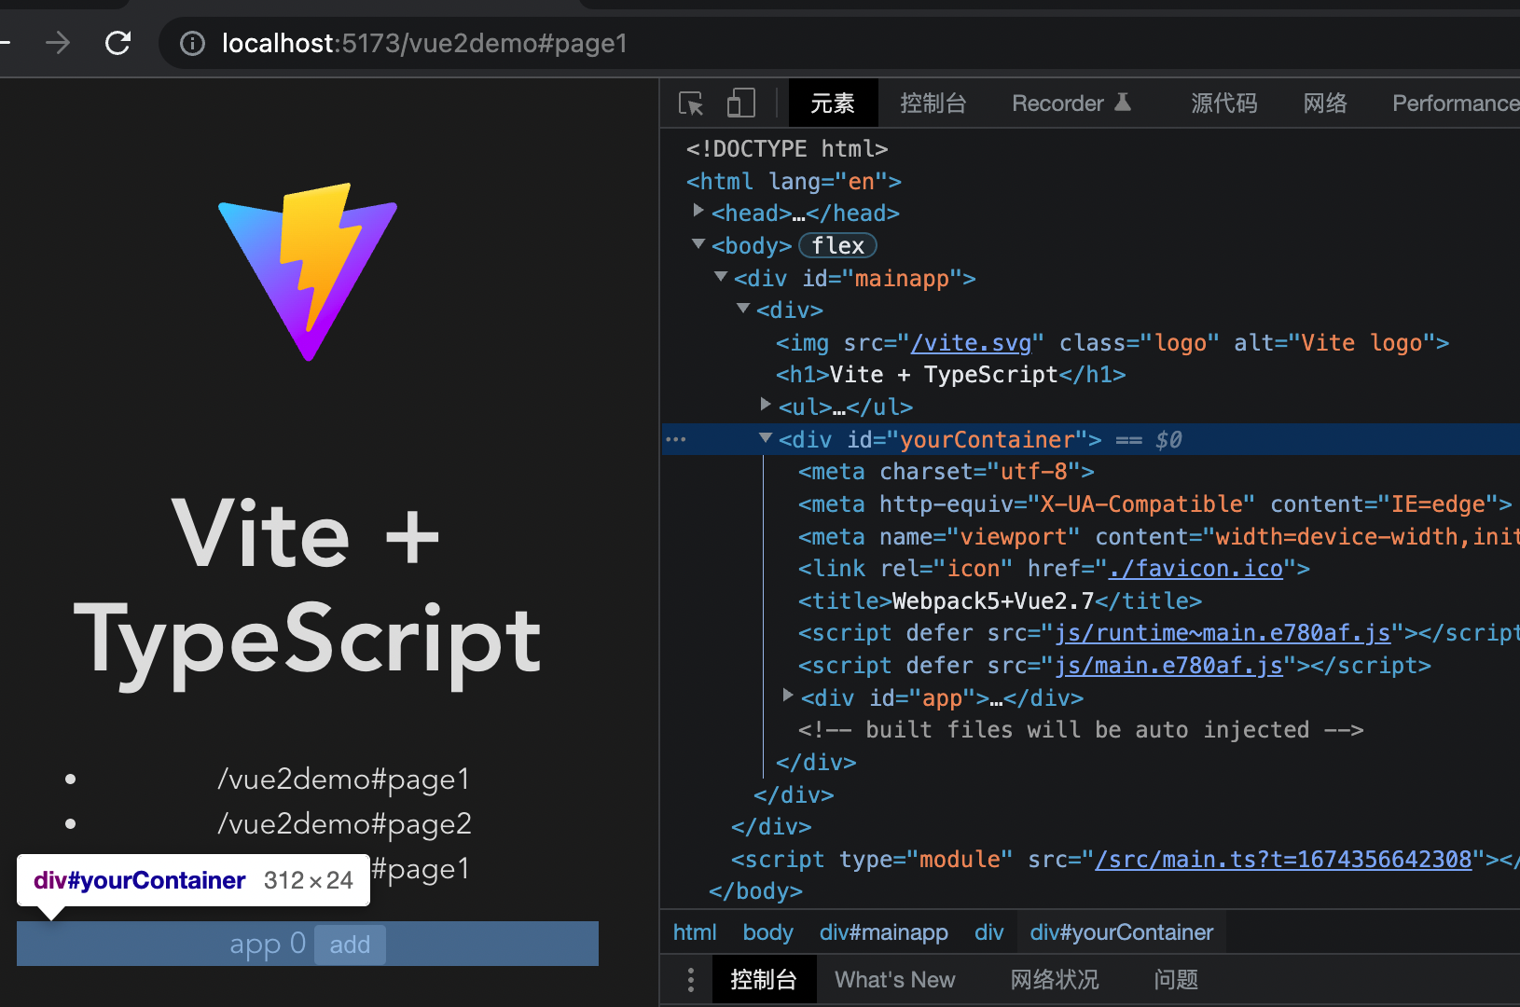1520x1007 pixels.
Task: Select the html lang en line
Action: [794, 182]
